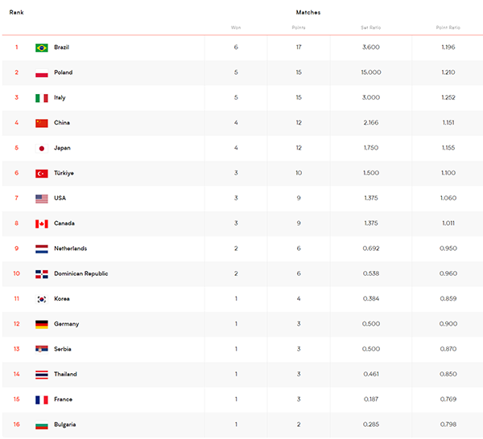Click the Brazil flag icon
Viewport: 483px width, 439px height.
tap(42, 47)
